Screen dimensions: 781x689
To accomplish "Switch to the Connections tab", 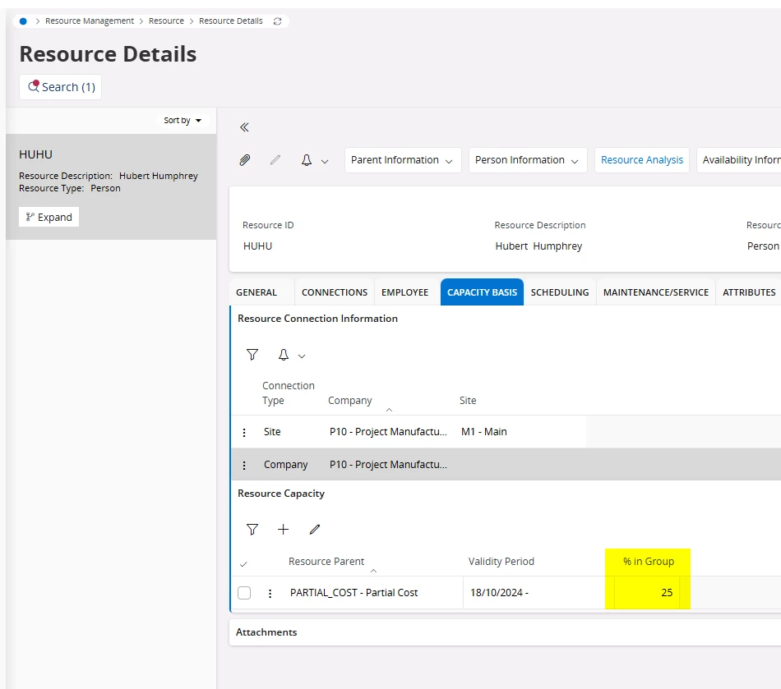I will click(334, 292).
